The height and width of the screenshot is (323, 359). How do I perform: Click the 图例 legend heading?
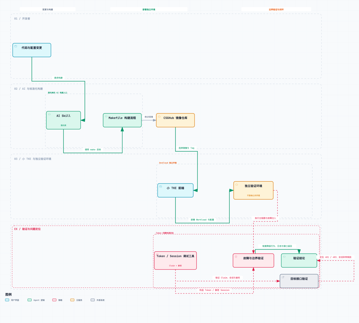(x=8, y=294)
